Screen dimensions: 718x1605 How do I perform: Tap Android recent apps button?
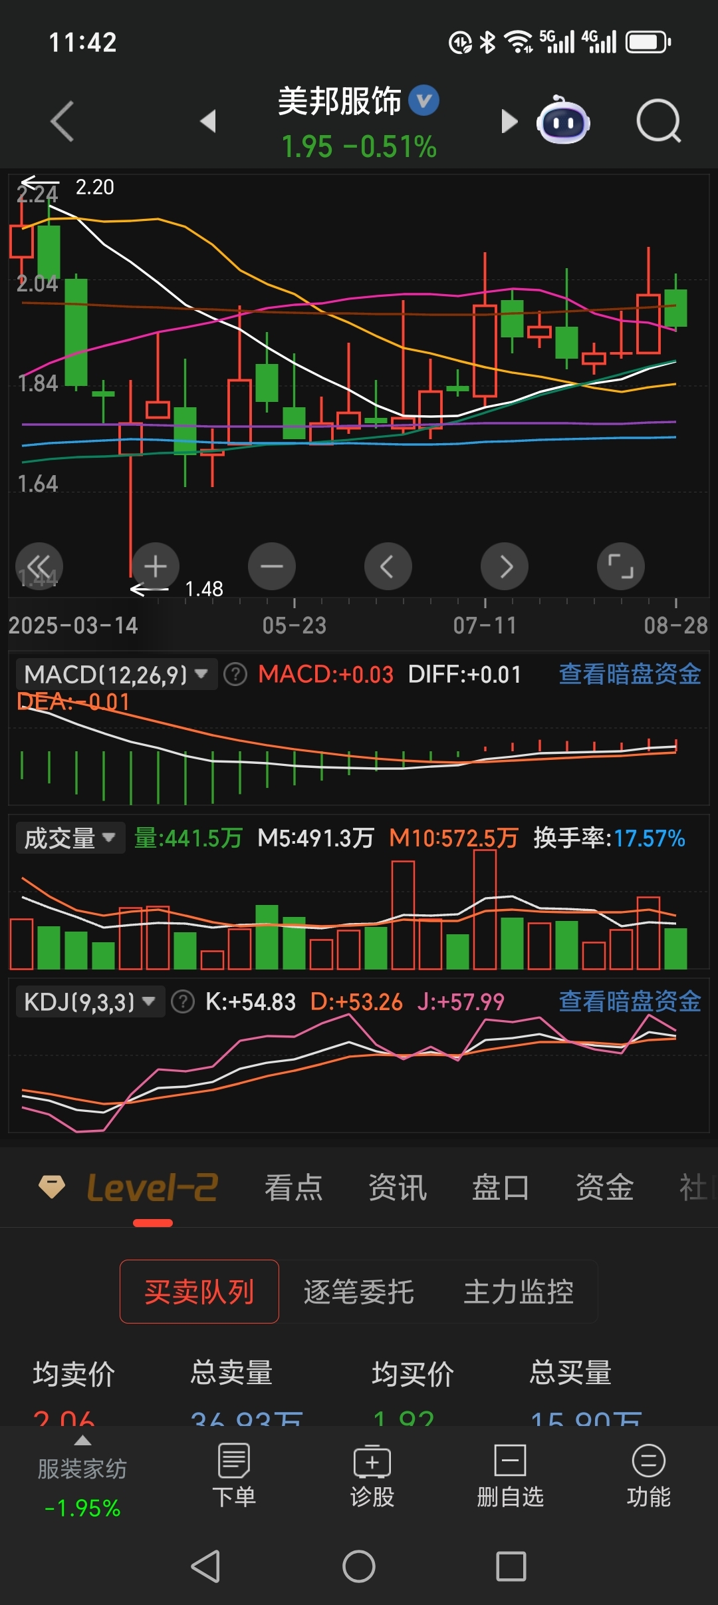click(511, 1566)
